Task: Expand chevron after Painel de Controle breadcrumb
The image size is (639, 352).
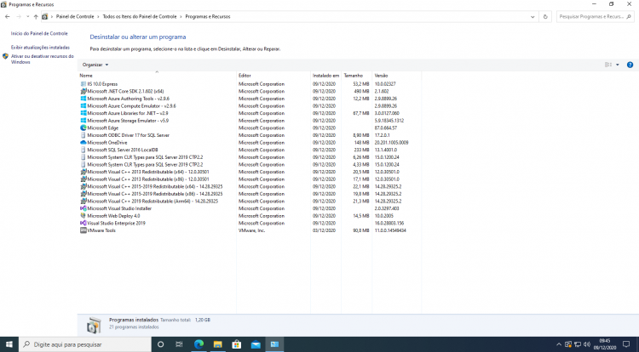Action: tap(98, 17)
